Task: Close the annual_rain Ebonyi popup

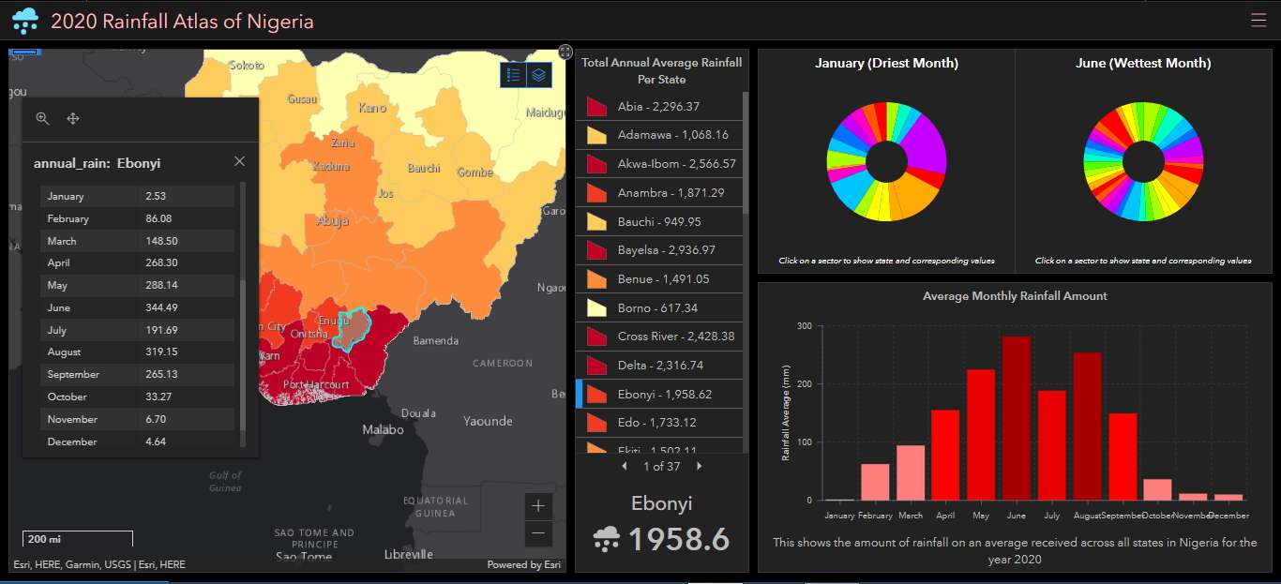Action: 239,160
